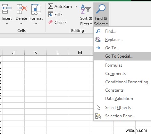
Task: Click the Insert label
Action: coord(7,18)
